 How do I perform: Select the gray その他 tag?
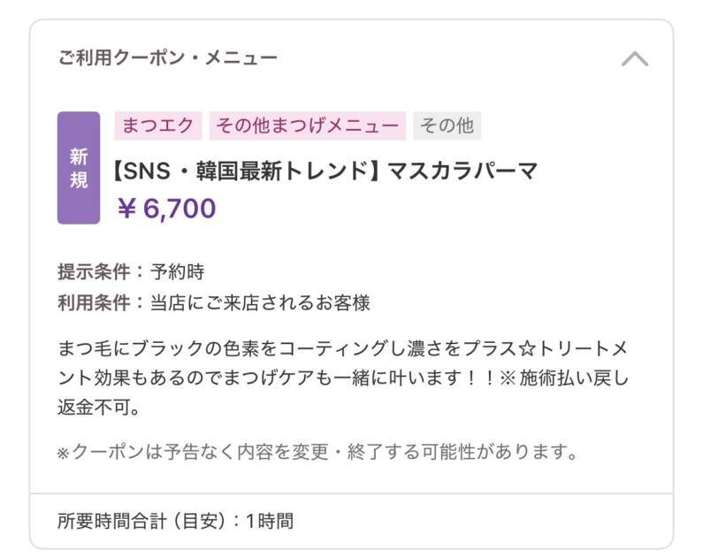[447, 126]
